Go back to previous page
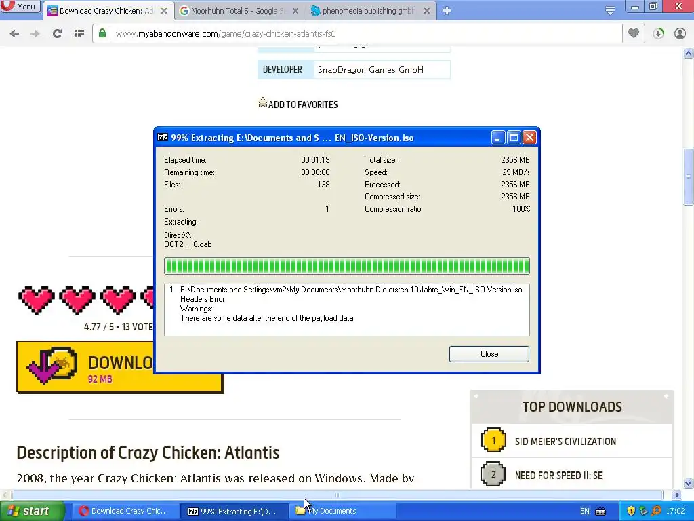 (14, 34)
